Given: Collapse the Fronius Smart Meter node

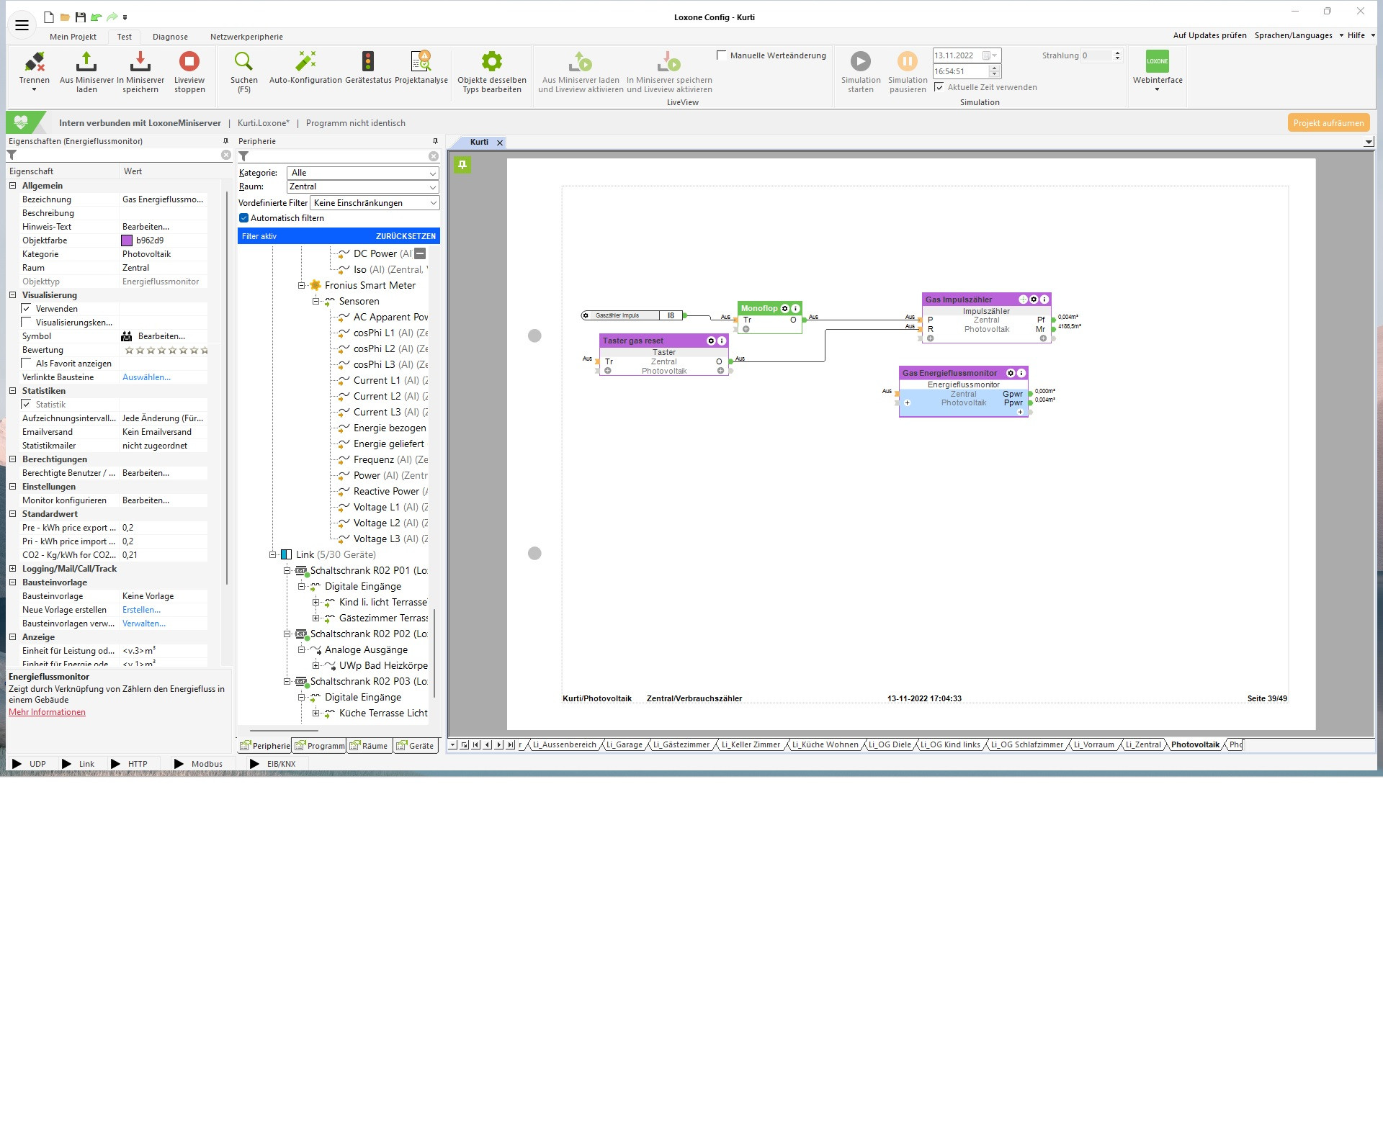Looking at the screenshot, I should 302,285.
